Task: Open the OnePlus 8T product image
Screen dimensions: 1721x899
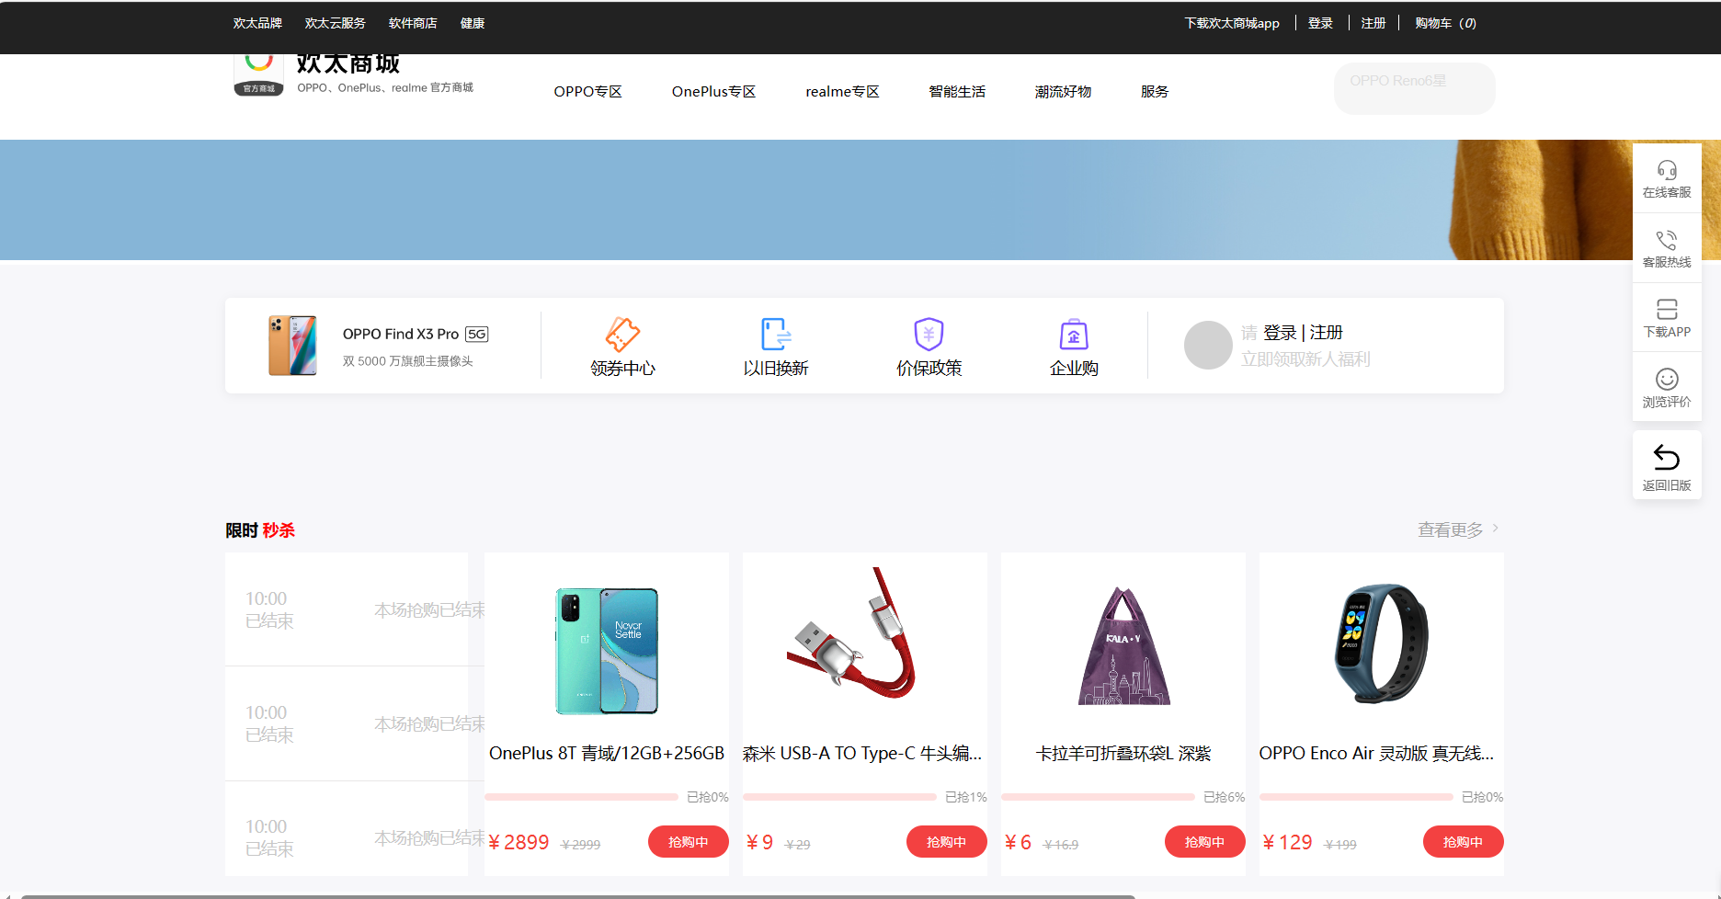Action: pos(607,651)
